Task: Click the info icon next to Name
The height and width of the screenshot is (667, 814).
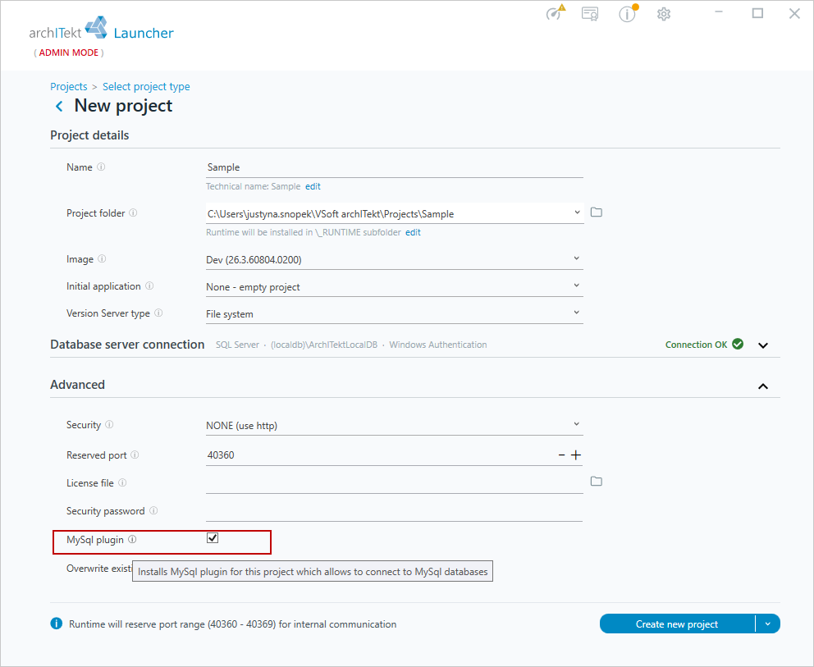Action: tap(101, 167)
